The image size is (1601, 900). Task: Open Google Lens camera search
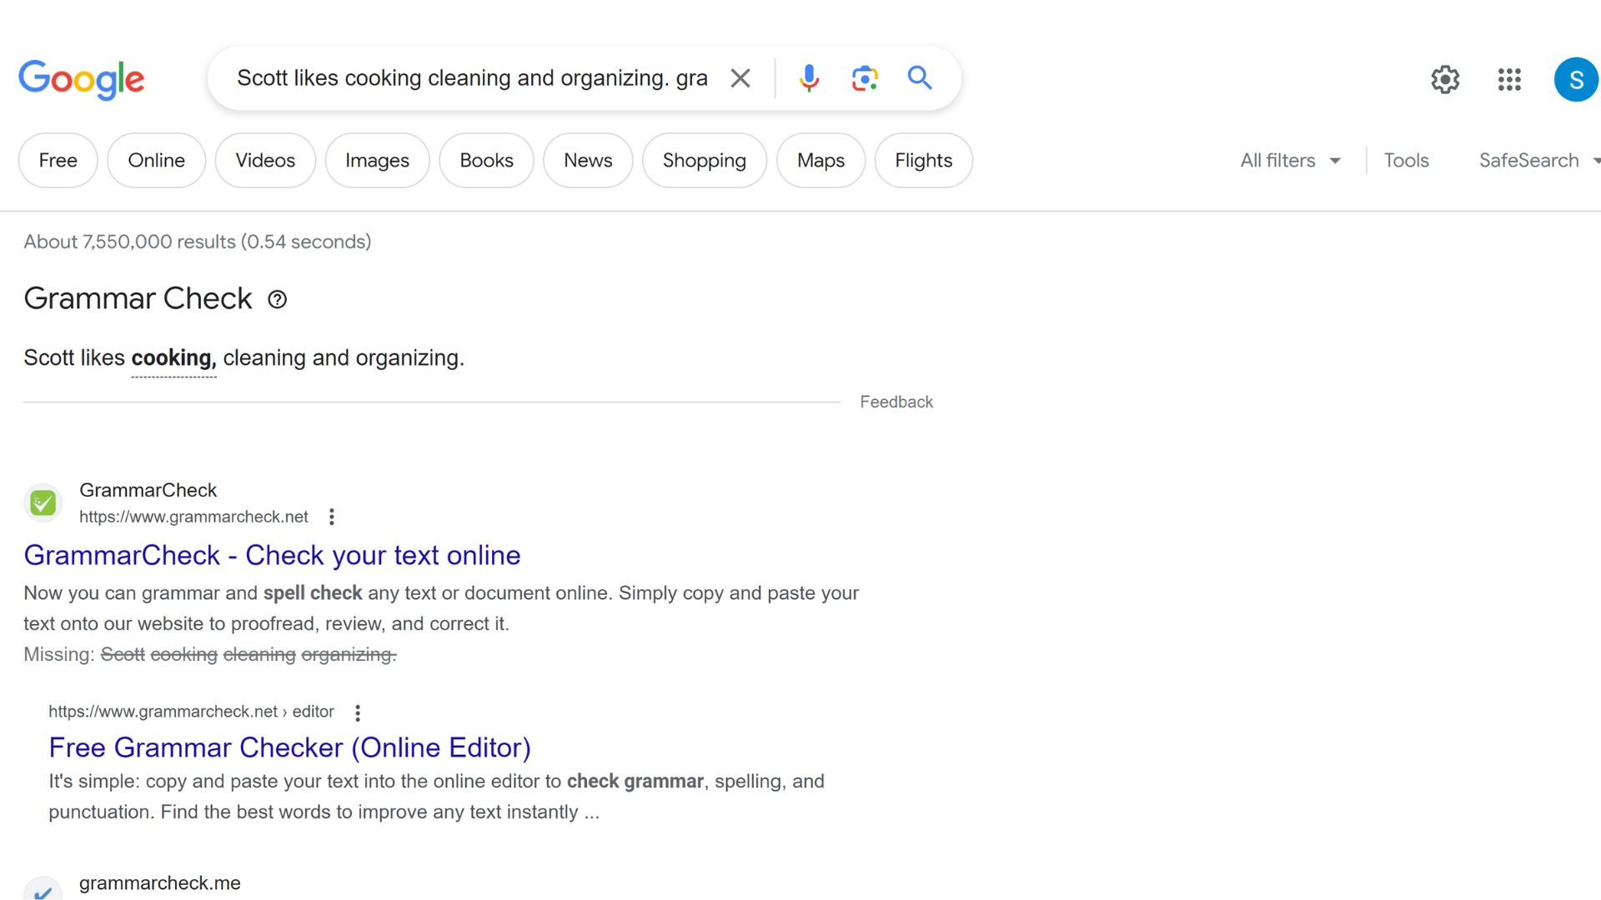click(864, 78)
